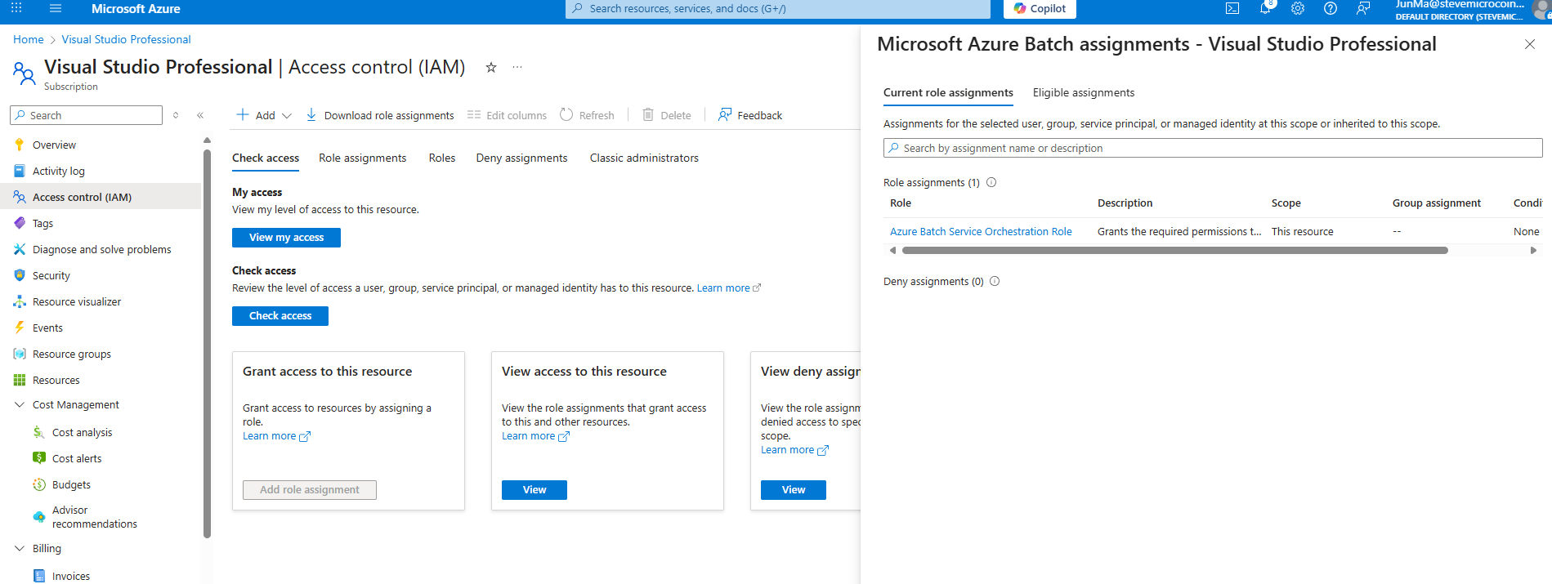Open Learn more link beside Check access description
Image resolution: width=1552 pixels, height=584 pixels.
[x=728, y=288]
